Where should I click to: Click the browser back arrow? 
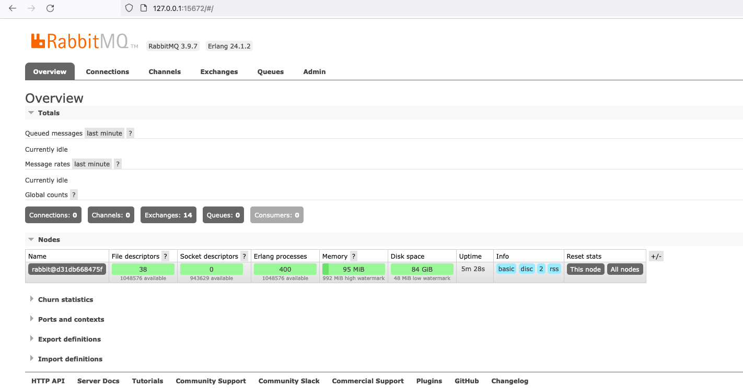click(x=13, y=8)
